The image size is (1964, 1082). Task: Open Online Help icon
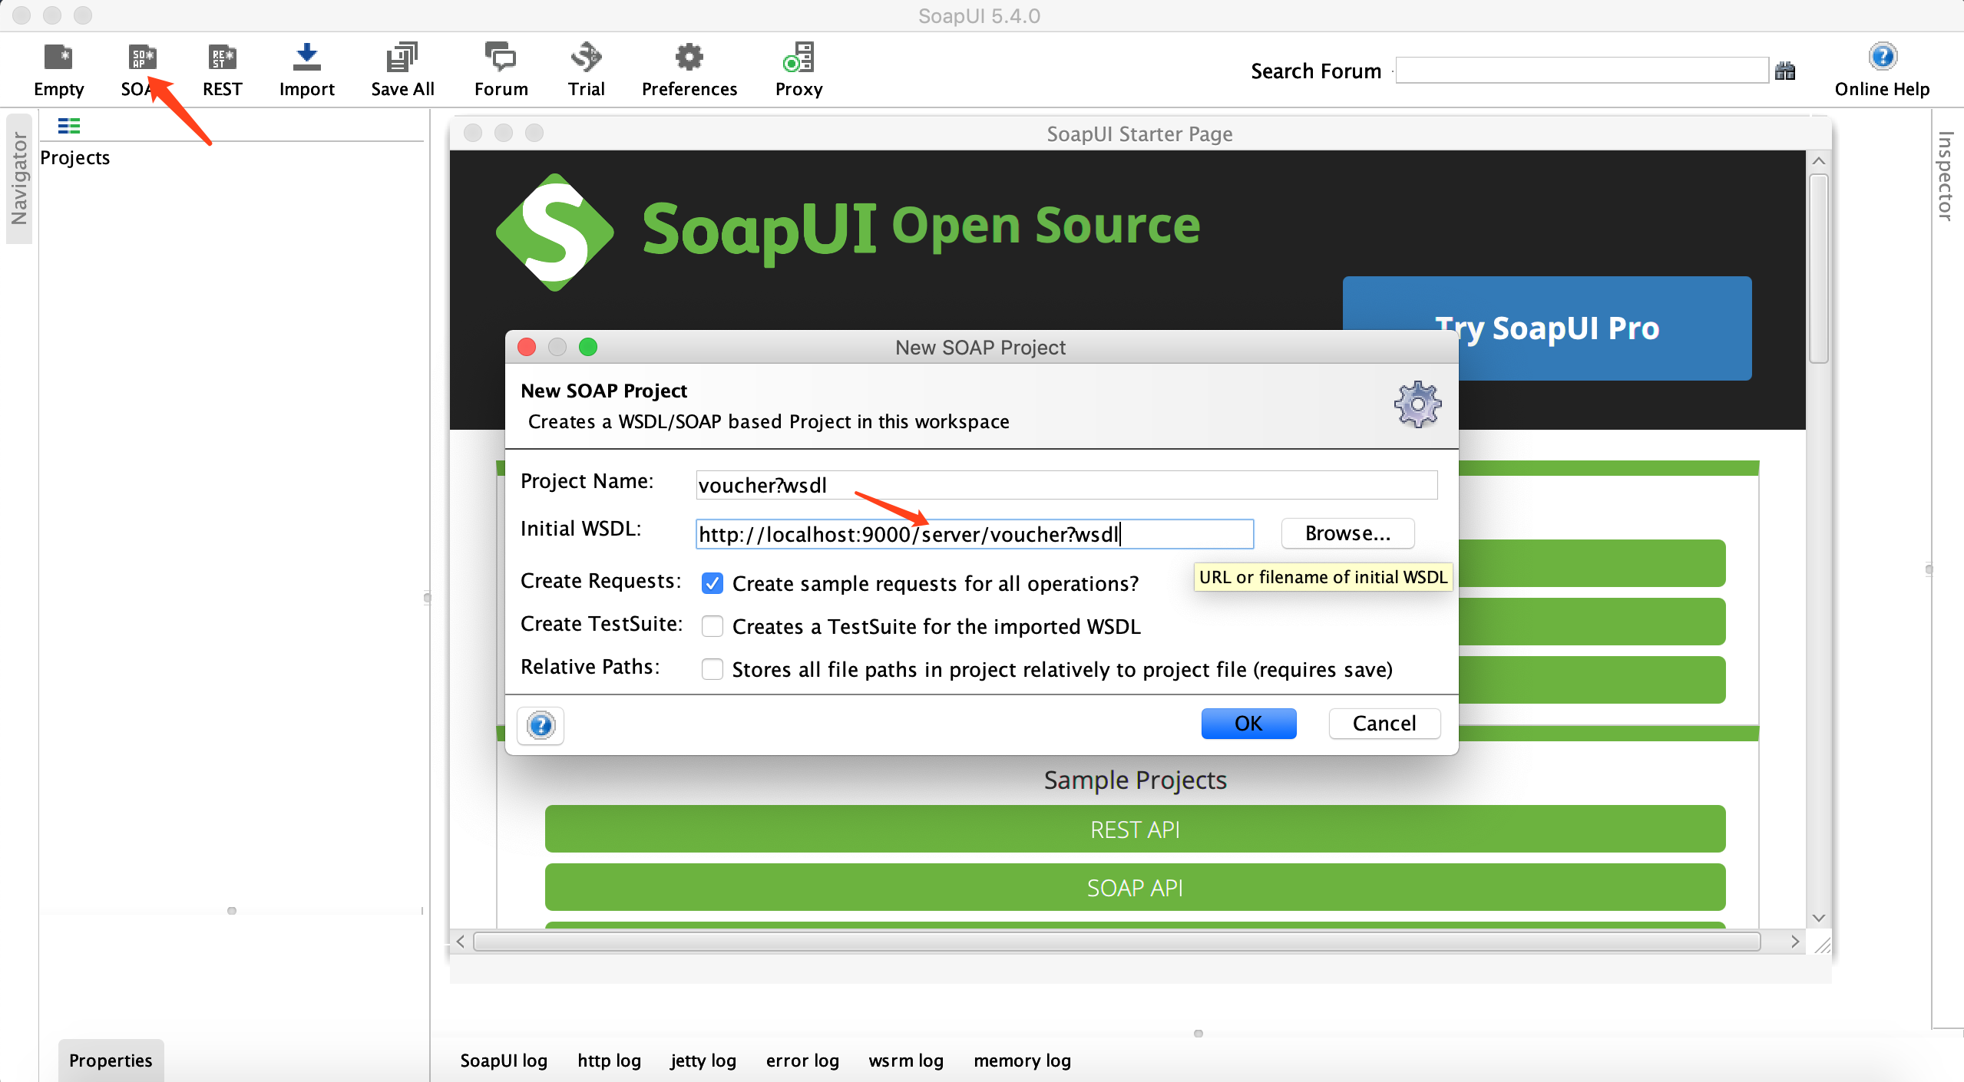tap(1882, 57)
